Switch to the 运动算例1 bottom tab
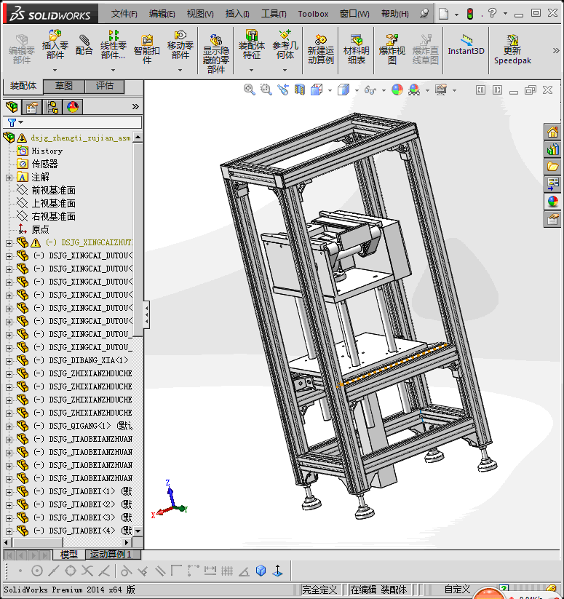The height and width of the screenshot is (599, 564). [113, 555]
